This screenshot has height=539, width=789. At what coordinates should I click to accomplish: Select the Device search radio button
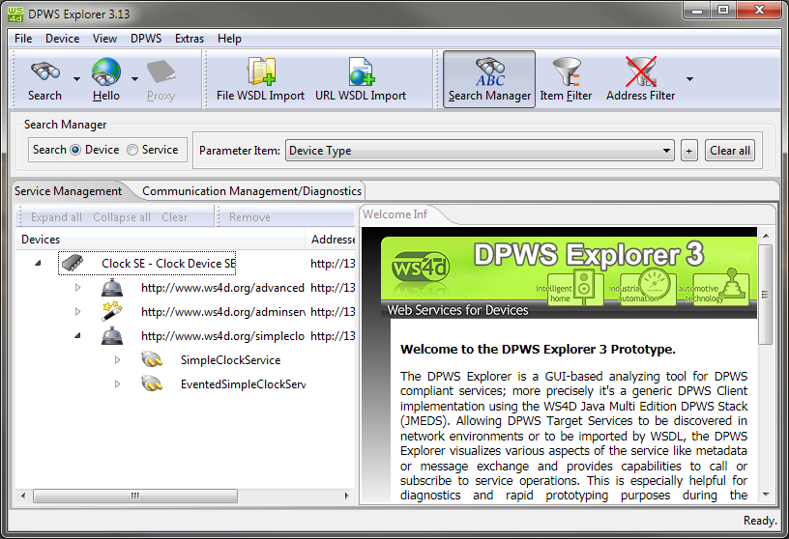tap(75, 150)
